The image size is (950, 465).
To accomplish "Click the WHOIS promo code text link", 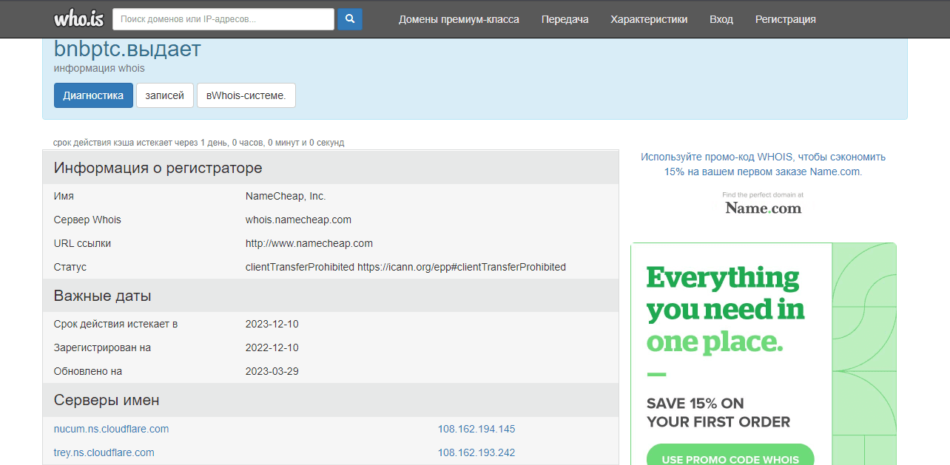I will point(763,164).
